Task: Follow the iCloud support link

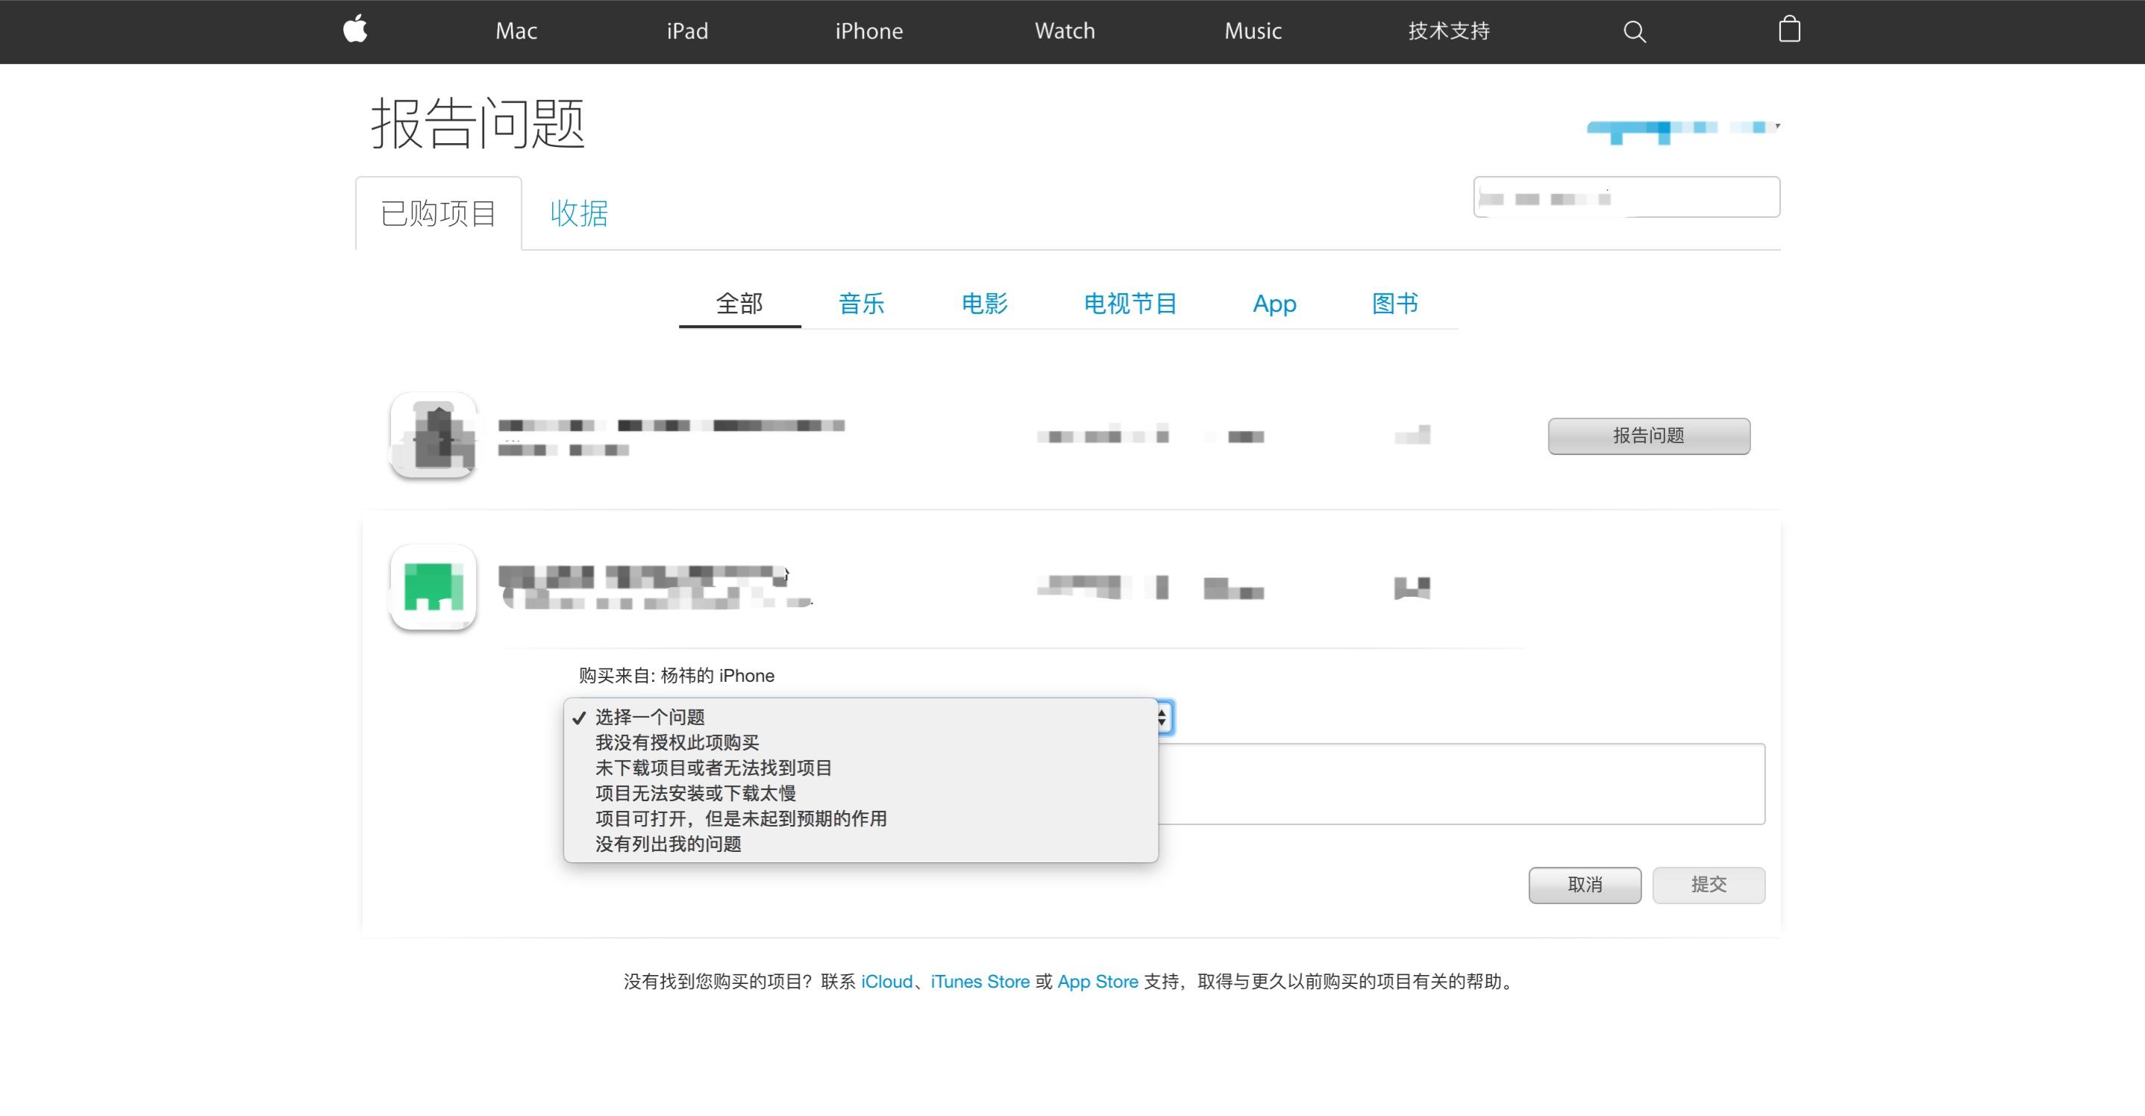Action: [x=886, y=981]
